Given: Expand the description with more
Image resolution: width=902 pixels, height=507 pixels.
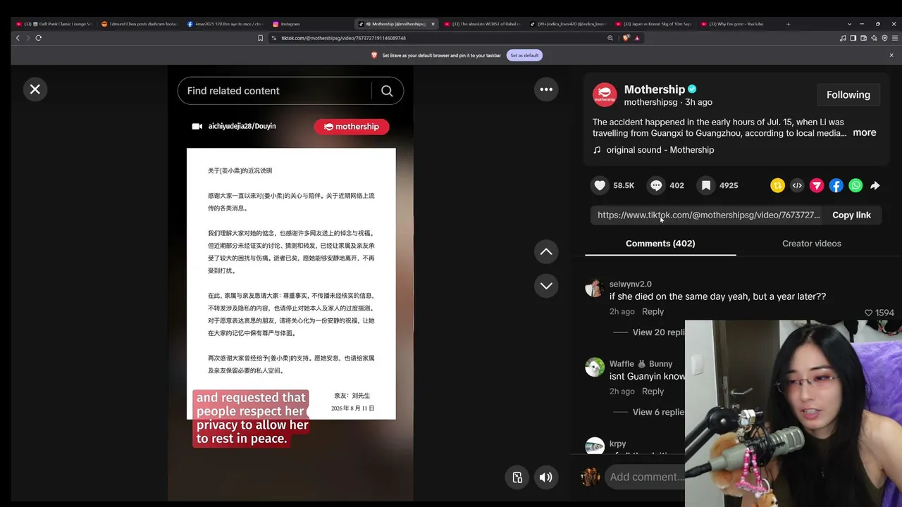Looking at the screenshot, I should pos(865,132).
